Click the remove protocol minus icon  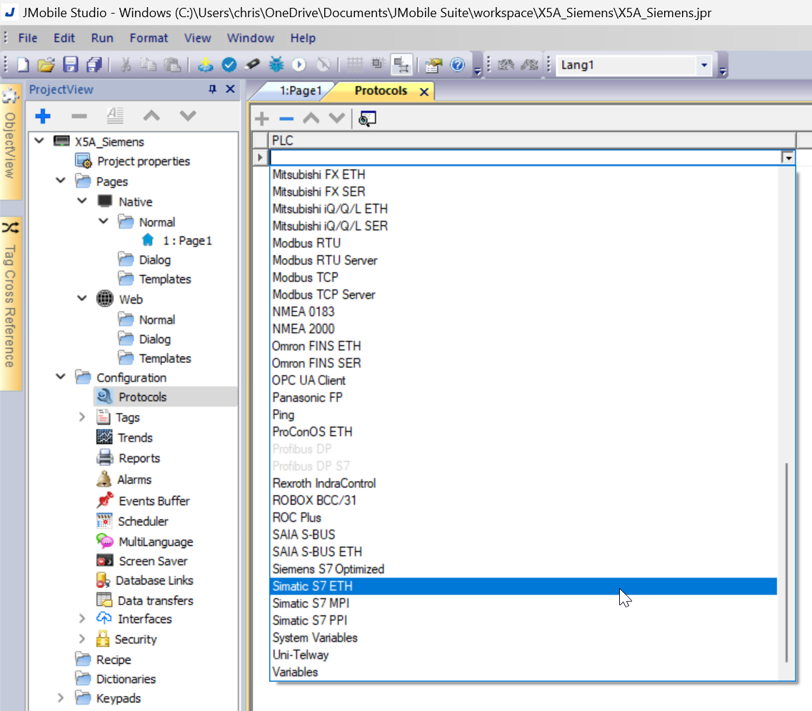point(286,119)
